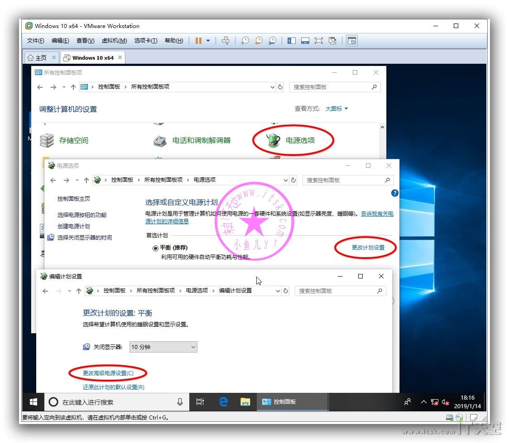
Task: Expand the address bar dropdown in 编辑计划设置 window
Action: 278,291
